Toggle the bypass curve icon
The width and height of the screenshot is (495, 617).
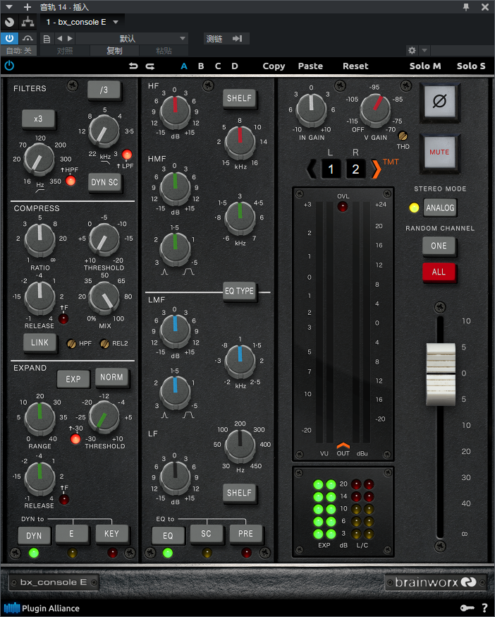pyautogui.click(x=28, y=39)
